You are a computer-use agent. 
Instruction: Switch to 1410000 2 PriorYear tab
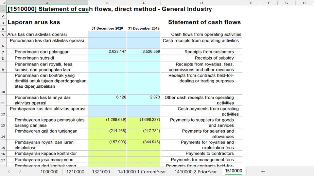196,172
